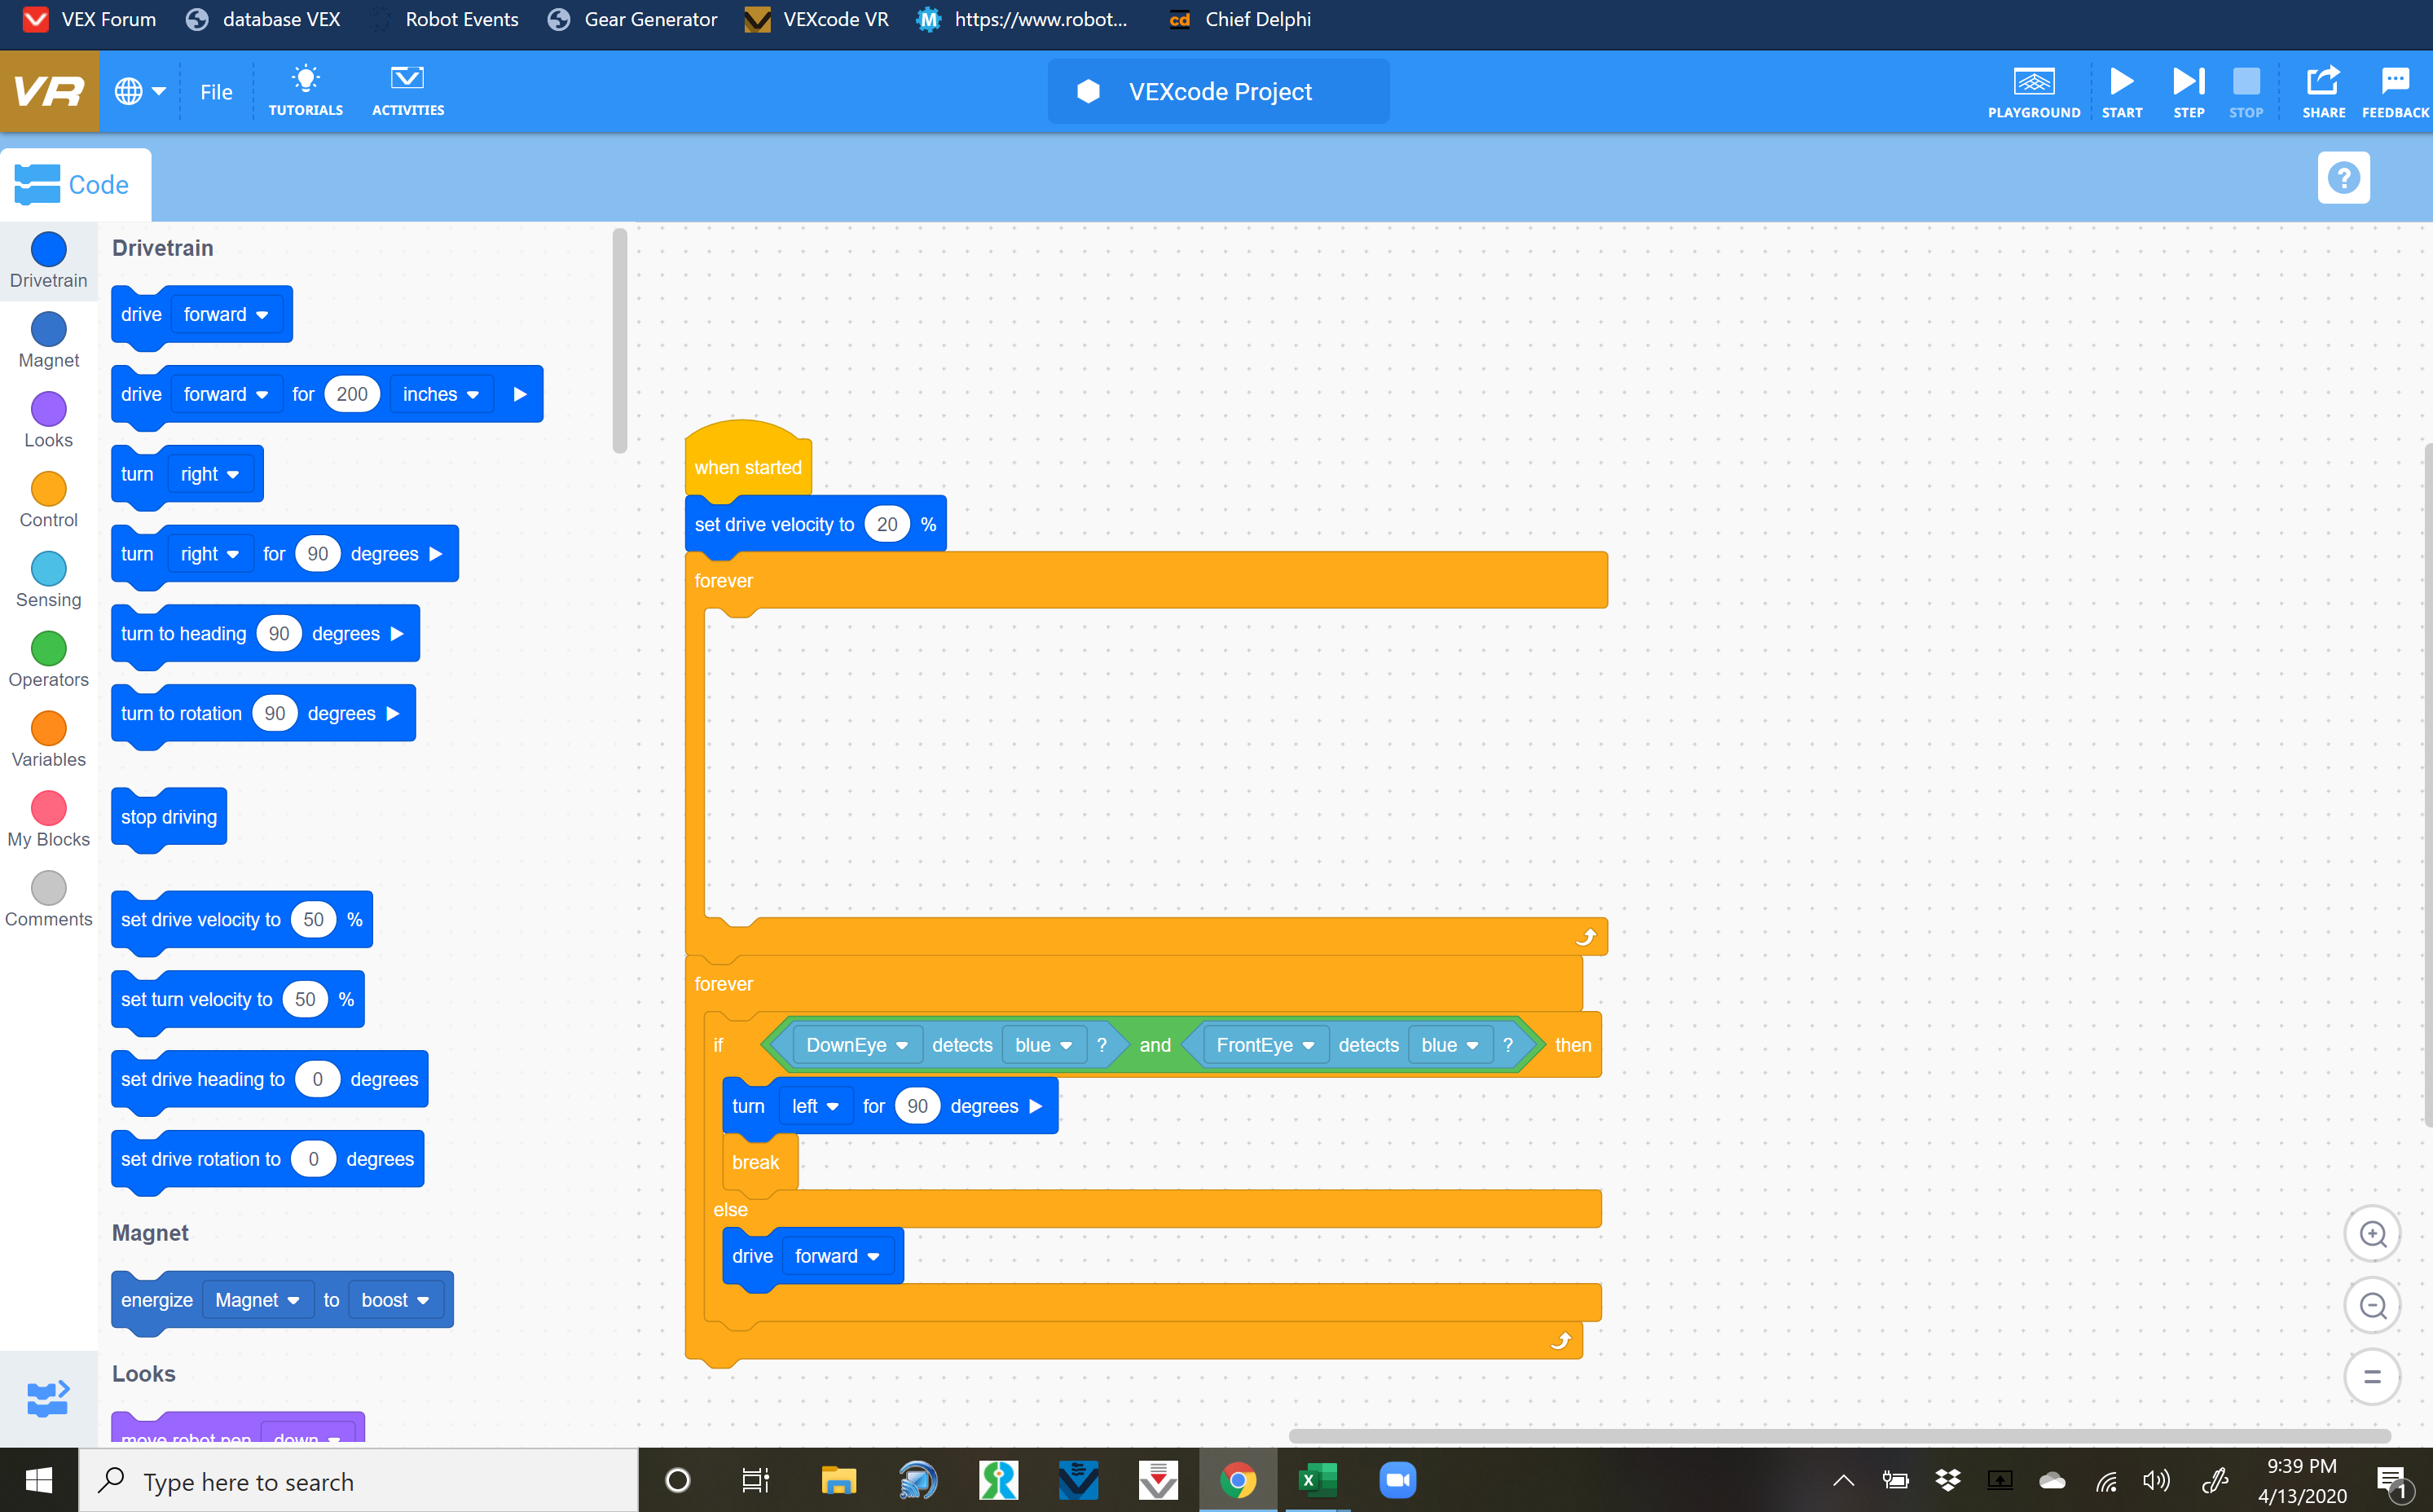
Task: Click the 20 value in set drive velocity
Action: pyautogui.click(x=887, y=525)
